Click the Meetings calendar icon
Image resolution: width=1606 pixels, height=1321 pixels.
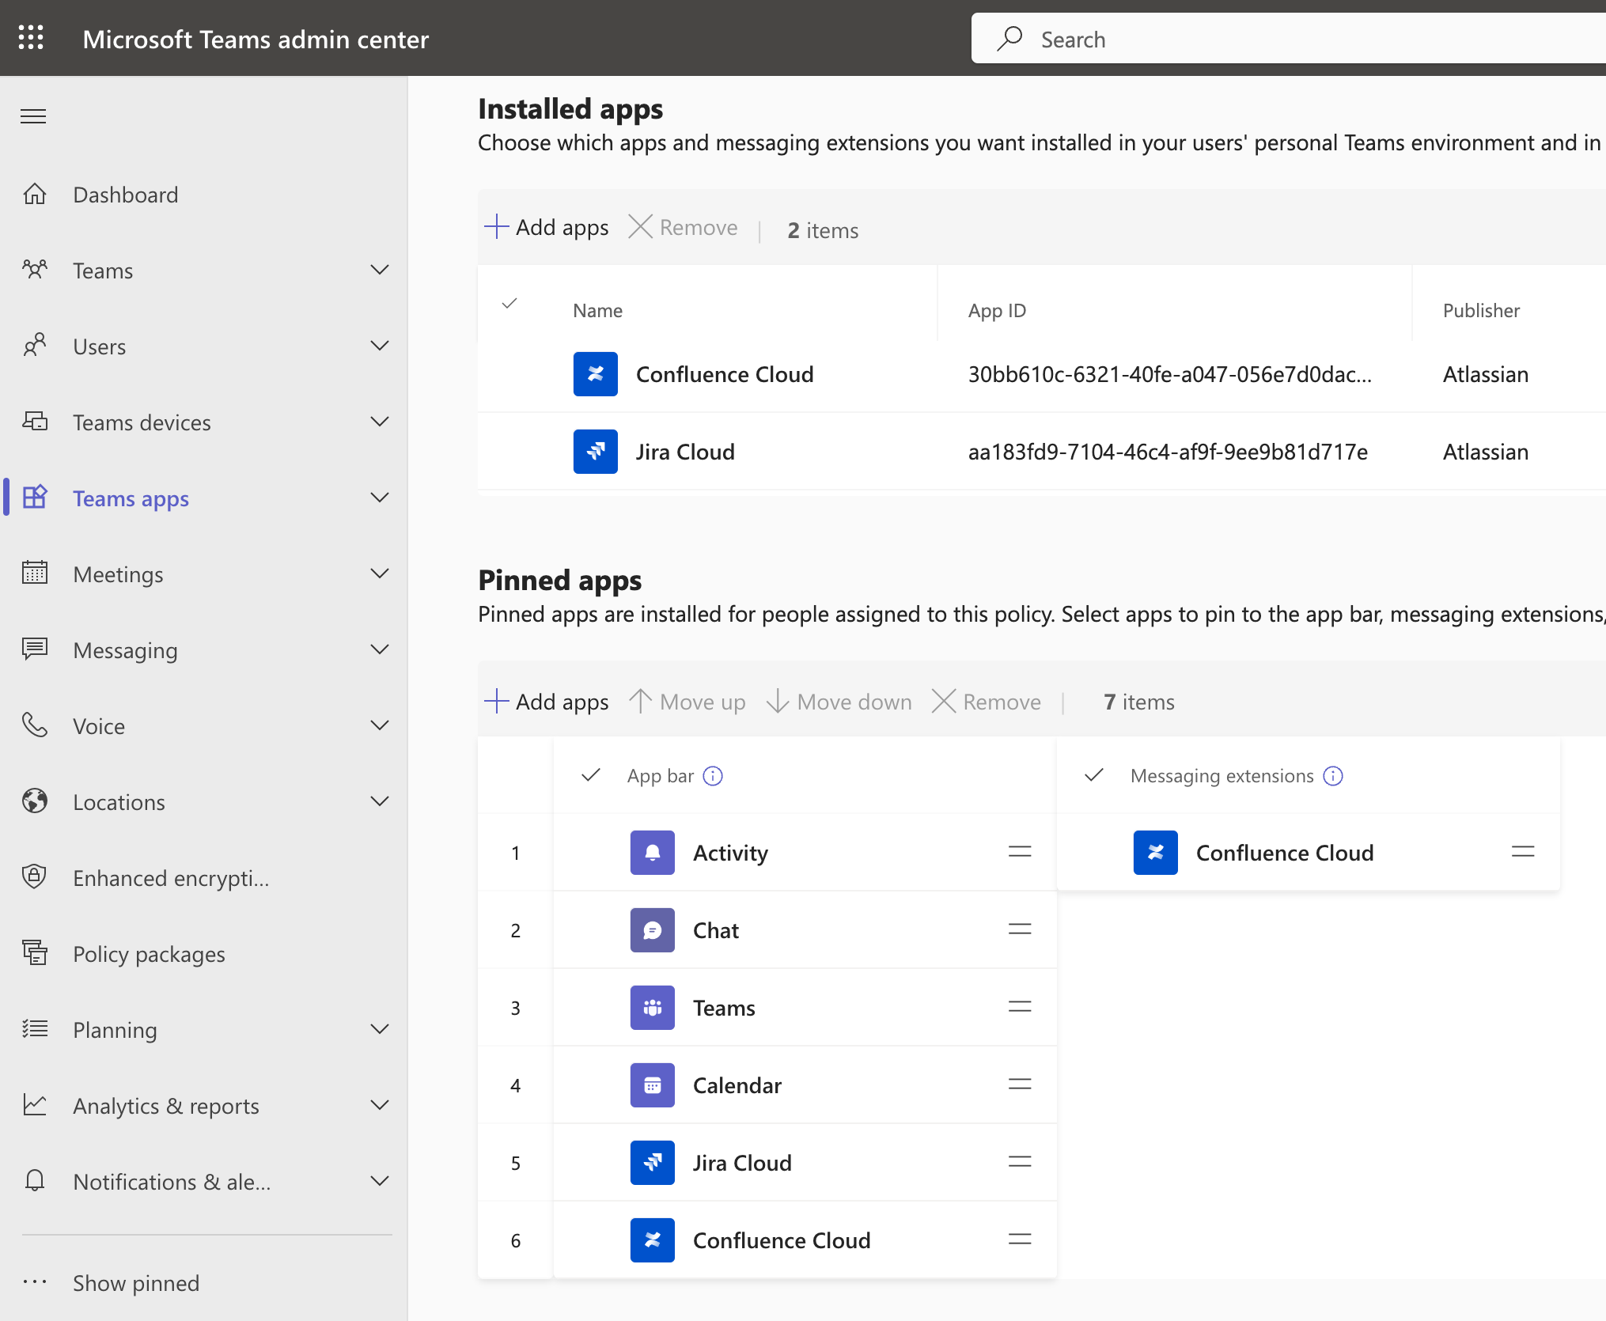pos(35,573)
